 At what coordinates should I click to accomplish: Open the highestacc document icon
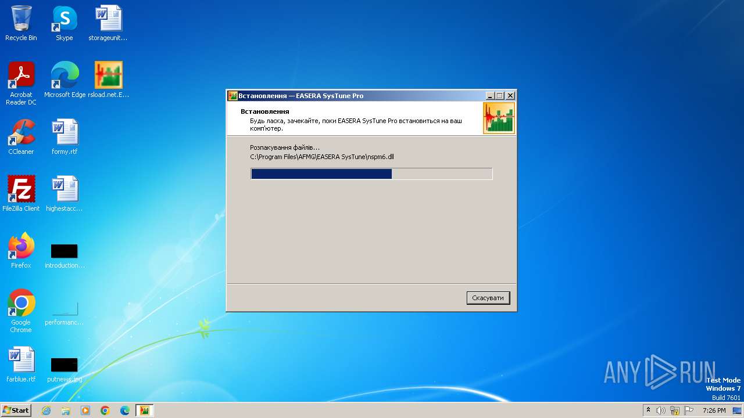pyautogui.click(x=65, y=194)
